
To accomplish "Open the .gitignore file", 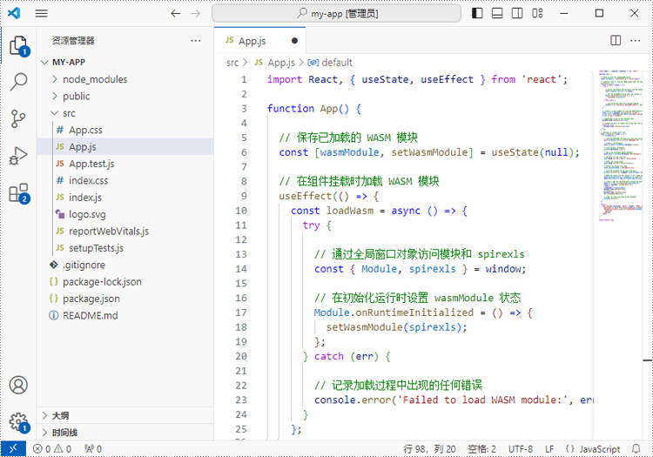I will click(x=84, y=265).
